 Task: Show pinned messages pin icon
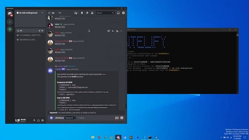87,13
